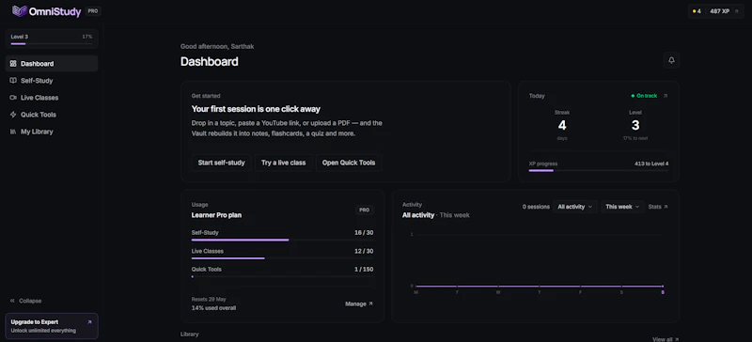Click the XP progress bar in Today card
Screen dimensions: 752x342
click(x=599, y=170)
